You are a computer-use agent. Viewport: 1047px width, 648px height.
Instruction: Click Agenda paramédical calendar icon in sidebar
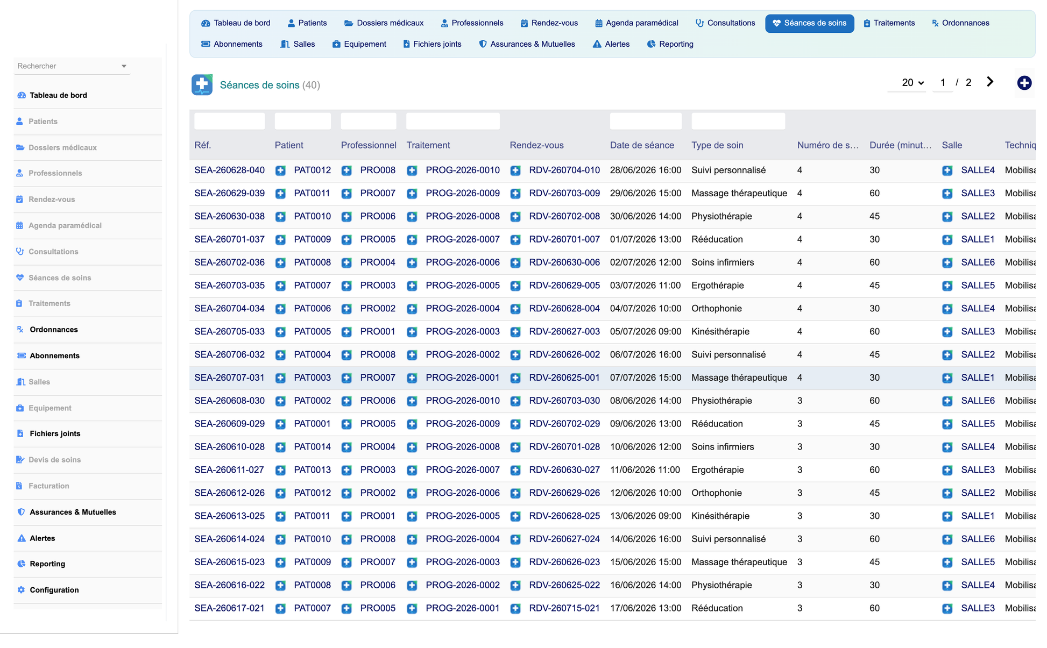point(20,225)
